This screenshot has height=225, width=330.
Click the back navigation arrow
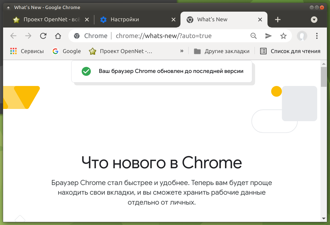coord(13,36)
